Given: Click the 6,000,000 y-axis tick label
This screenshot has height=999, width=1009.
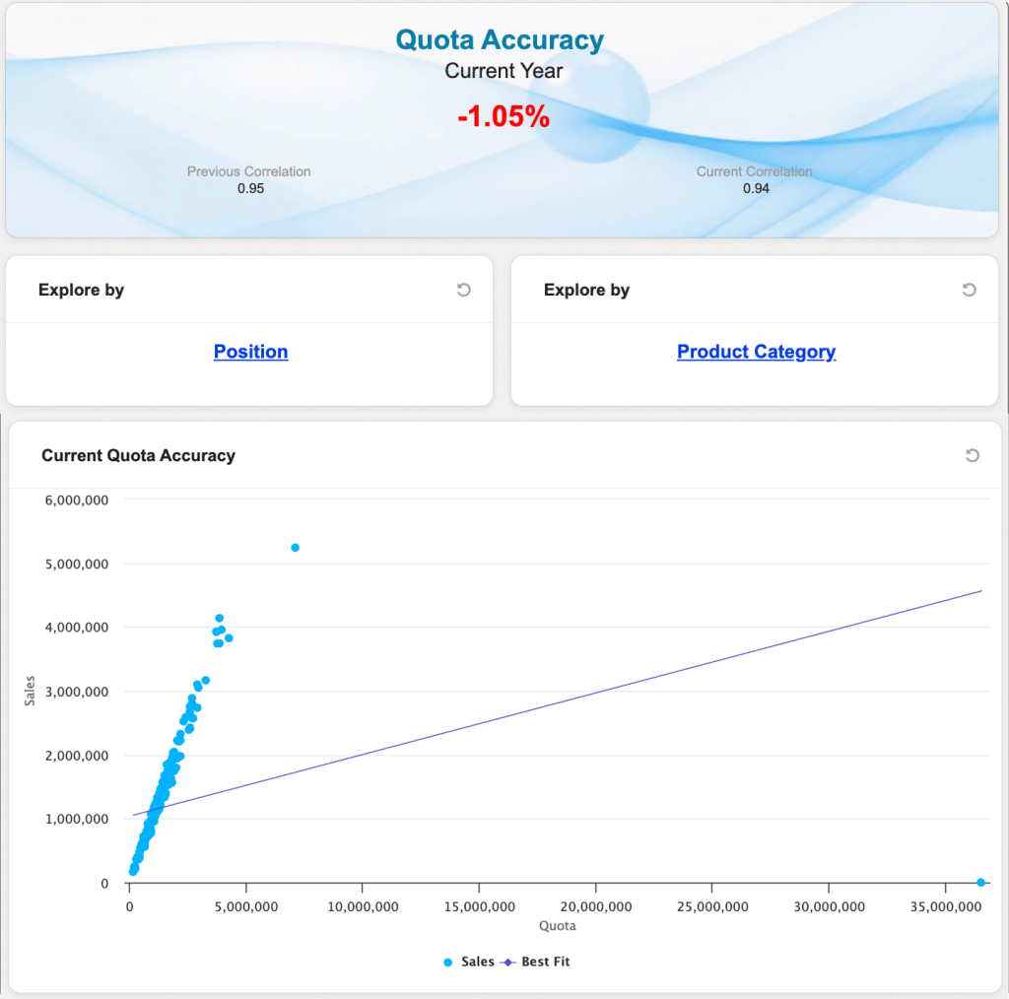Looking at the screenshot, I should [77, 499].
